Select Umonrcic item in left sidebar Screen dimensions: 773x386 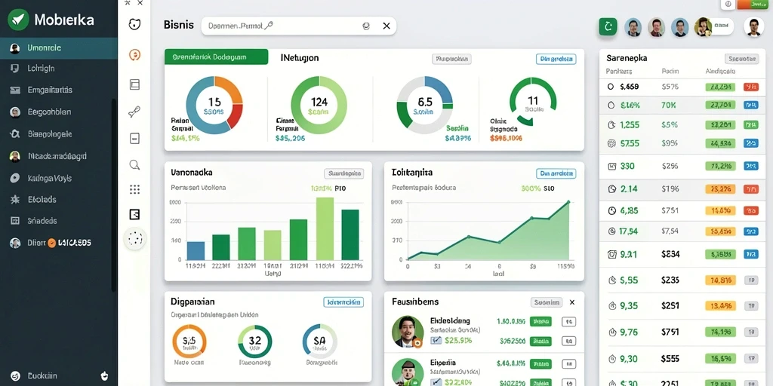coord(59,48)
